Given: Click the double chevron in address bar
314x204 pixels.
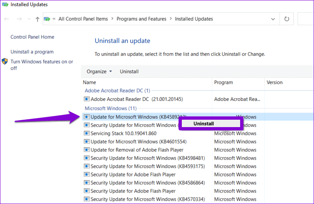Looking at the screenshot, I should click(x=54, y=19).
